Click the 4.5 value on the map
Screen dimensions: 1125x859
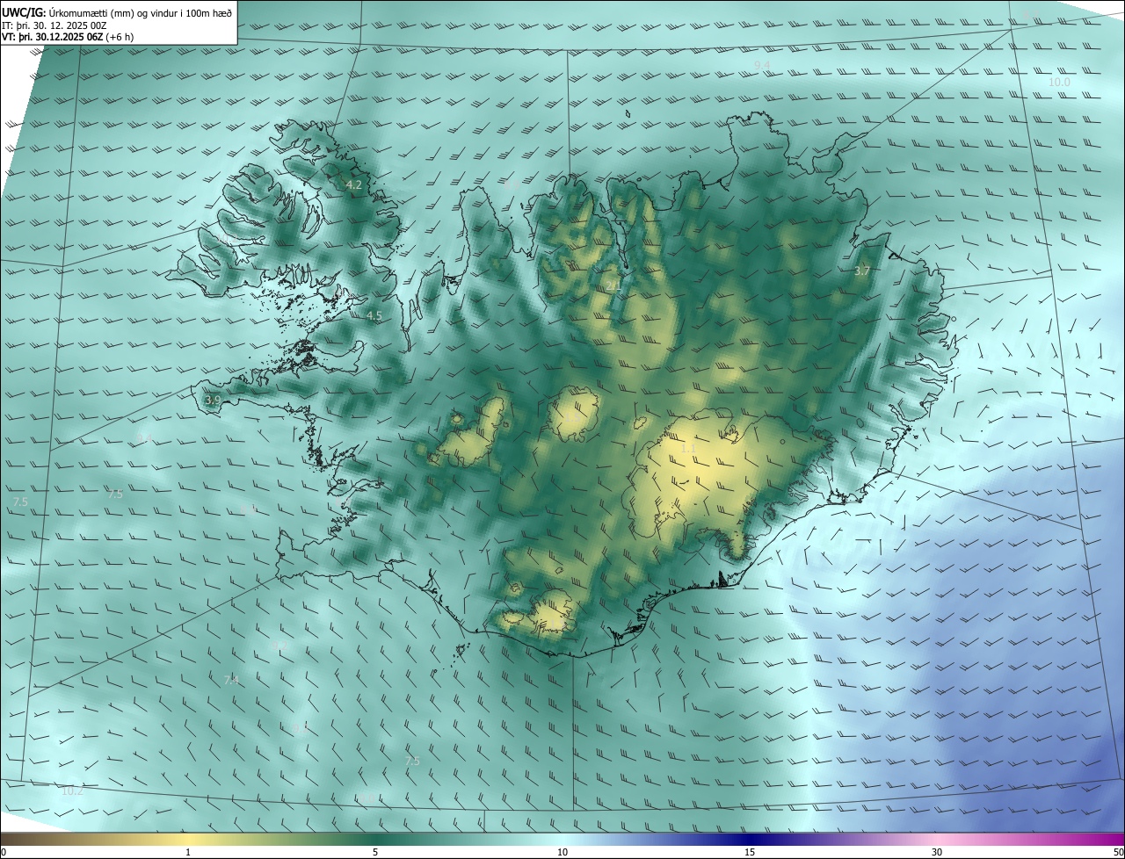[x=374, y=315]
